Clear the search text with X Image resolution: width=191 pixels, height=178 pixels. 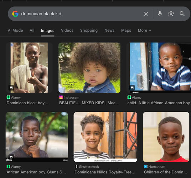(146, 14)
